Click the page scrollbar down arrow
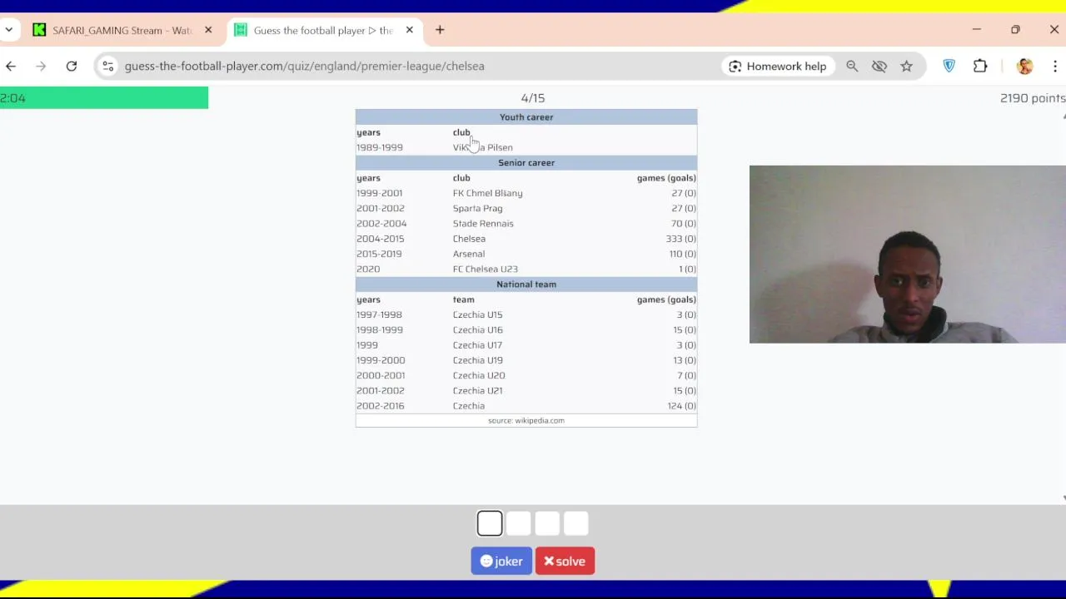This screenshot has height=599, width=1066. click(x=1064, y=498)
